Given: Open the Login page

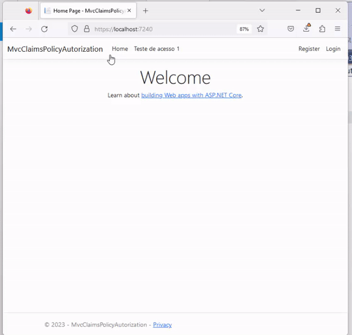Looking at the screenshot, I should (333, 49).
